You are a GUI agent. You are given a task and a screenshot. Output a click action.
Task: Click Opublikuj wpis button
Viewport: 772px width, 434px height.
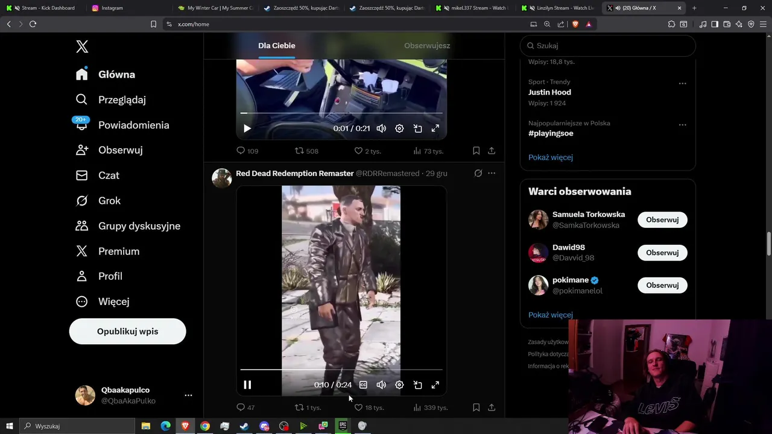(128, 332)
